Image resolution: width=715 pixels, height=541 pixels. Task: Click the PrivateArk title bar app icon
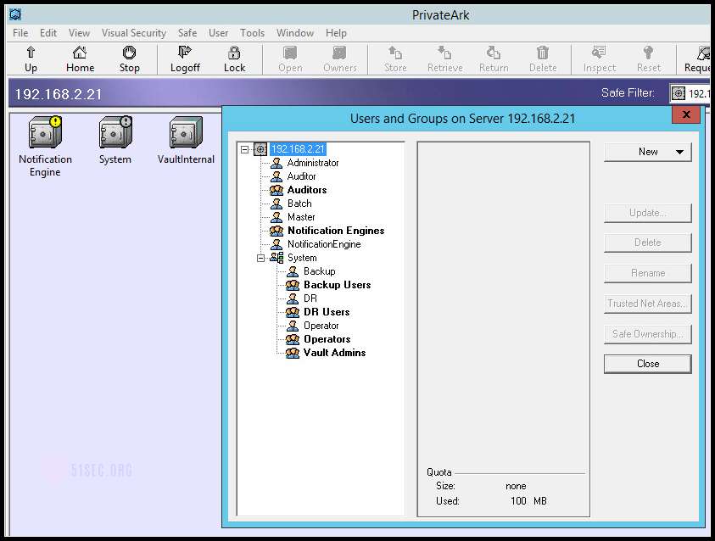click(15, 14)
